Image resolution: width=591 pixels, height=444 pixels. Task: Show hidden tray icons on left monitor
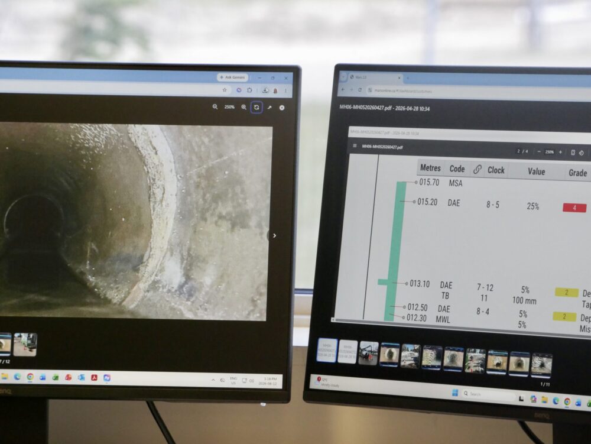[x=213, y=380]
